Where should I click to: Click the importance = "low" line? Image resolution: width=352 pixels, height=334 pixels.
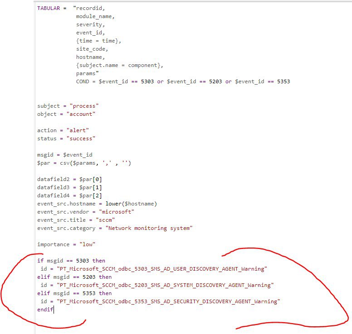point(66,245)
